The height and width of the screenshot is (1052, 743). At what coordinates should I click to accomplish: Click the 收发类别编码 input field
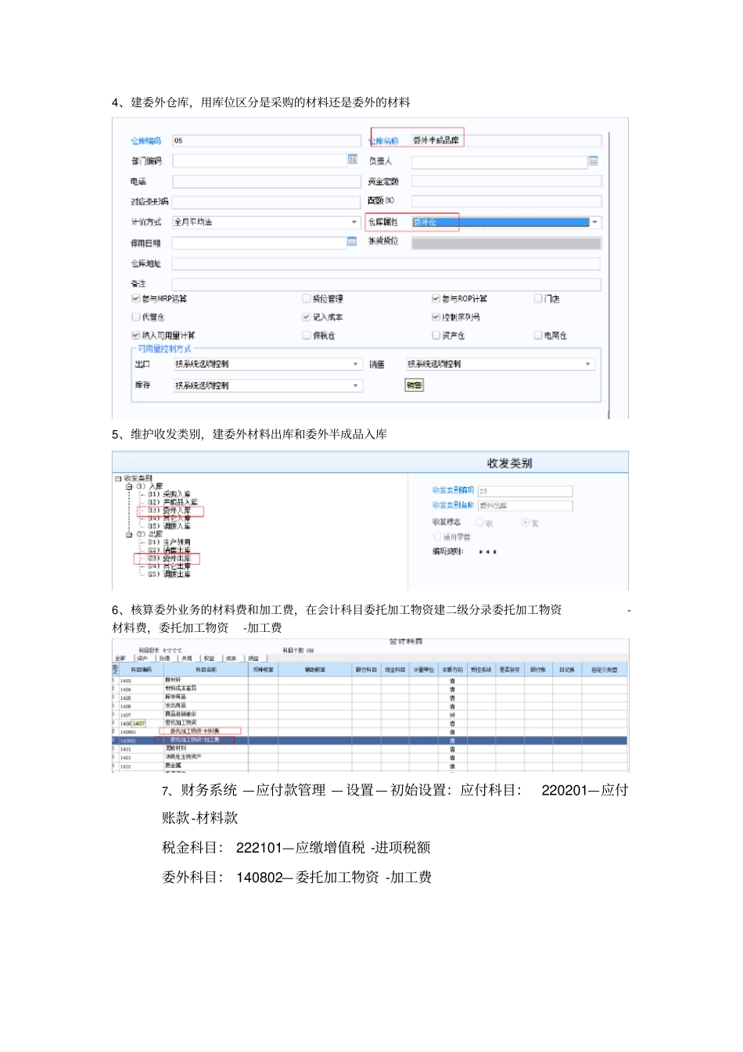click(525, 491)
